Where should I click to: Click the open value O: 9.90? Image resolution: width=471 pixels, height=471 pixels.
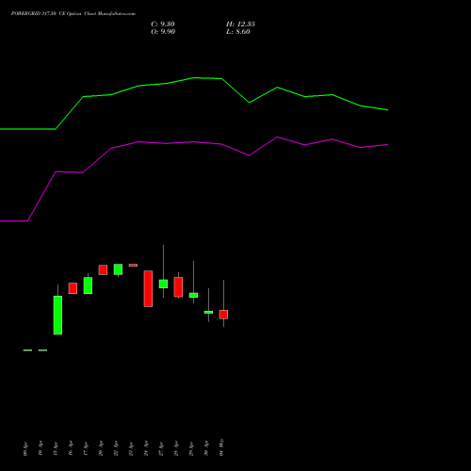tap(163, 32)
